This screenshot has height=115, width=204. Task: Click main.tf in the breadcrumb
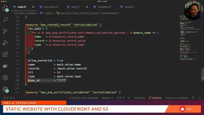pyautogui.click(x=48, y=13)
